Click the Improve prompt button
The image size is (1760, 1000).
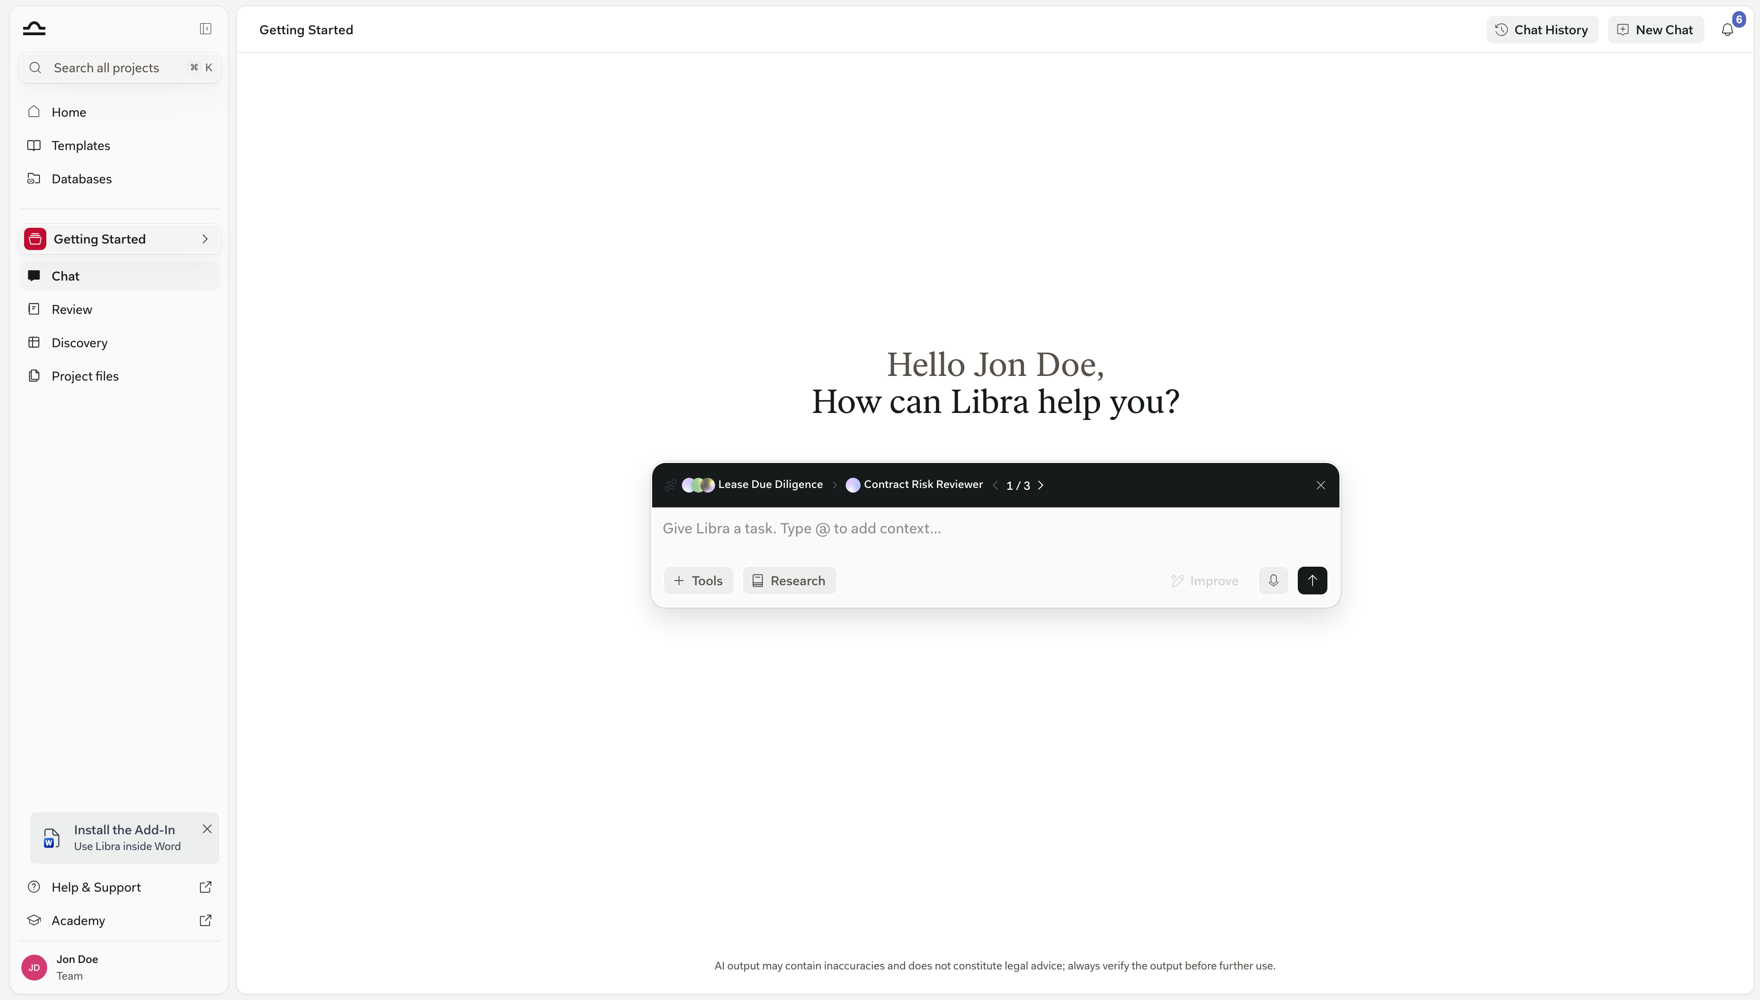point(1205,581)
